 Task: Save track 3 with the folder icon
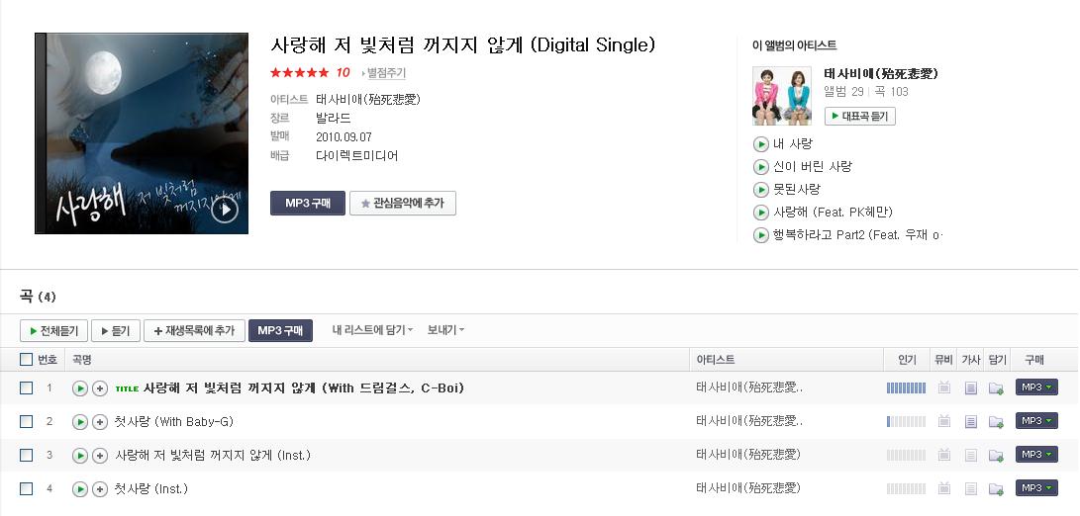click(996, 455)
